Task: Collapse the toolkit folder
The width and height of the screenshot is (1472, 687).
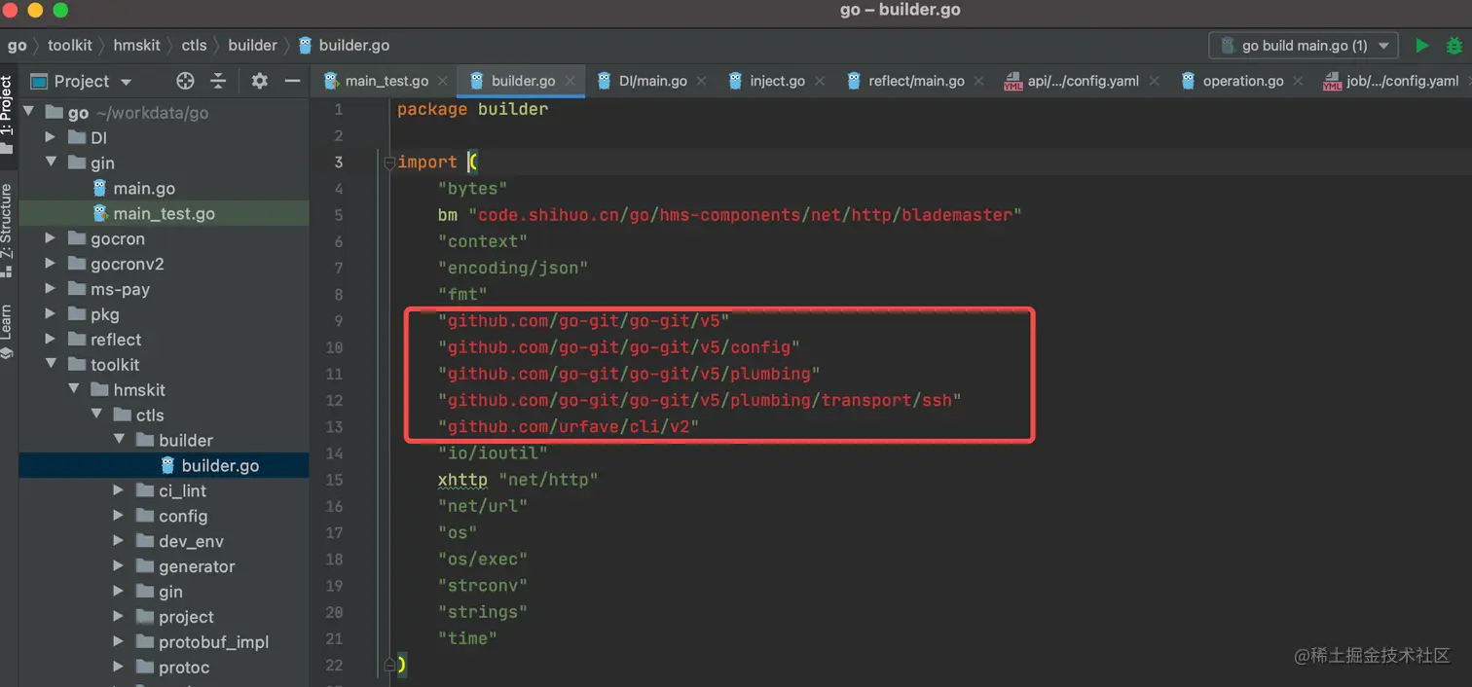Action: [x=51, y=365]
